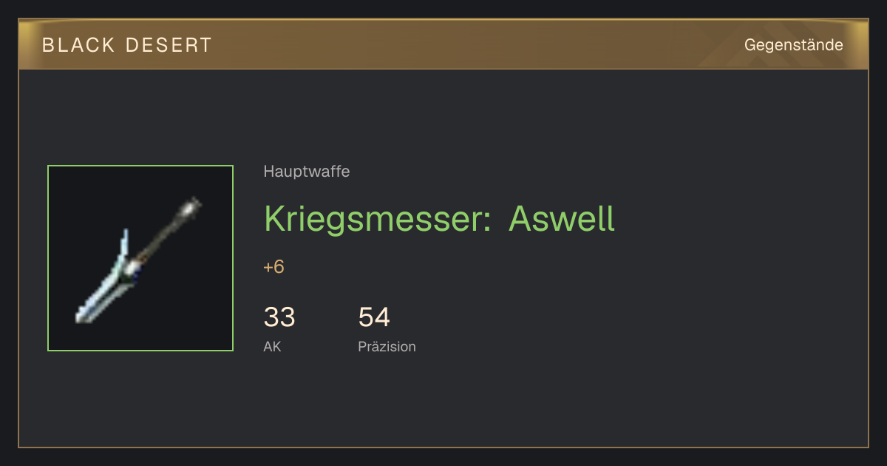The width and height of the screenshot is (887, 466).
Task: Open the Gegenstände category link
Action: [793, 45]
